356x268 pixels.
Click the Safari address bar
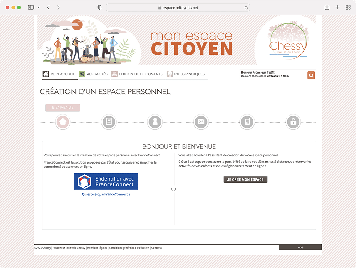178,7
